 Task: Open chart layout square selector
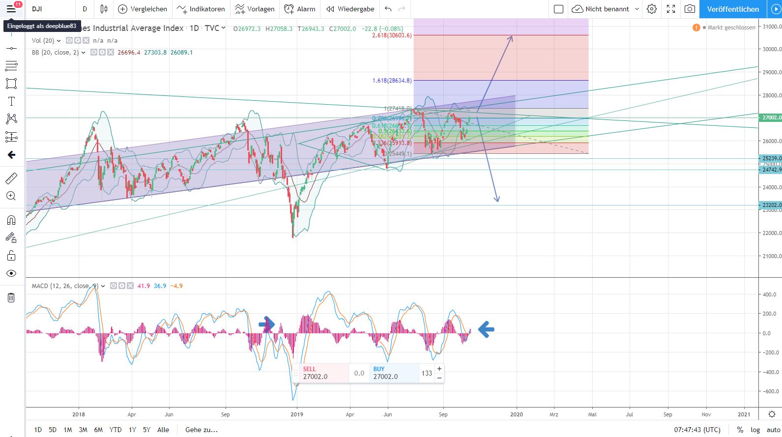pos(558,9)
